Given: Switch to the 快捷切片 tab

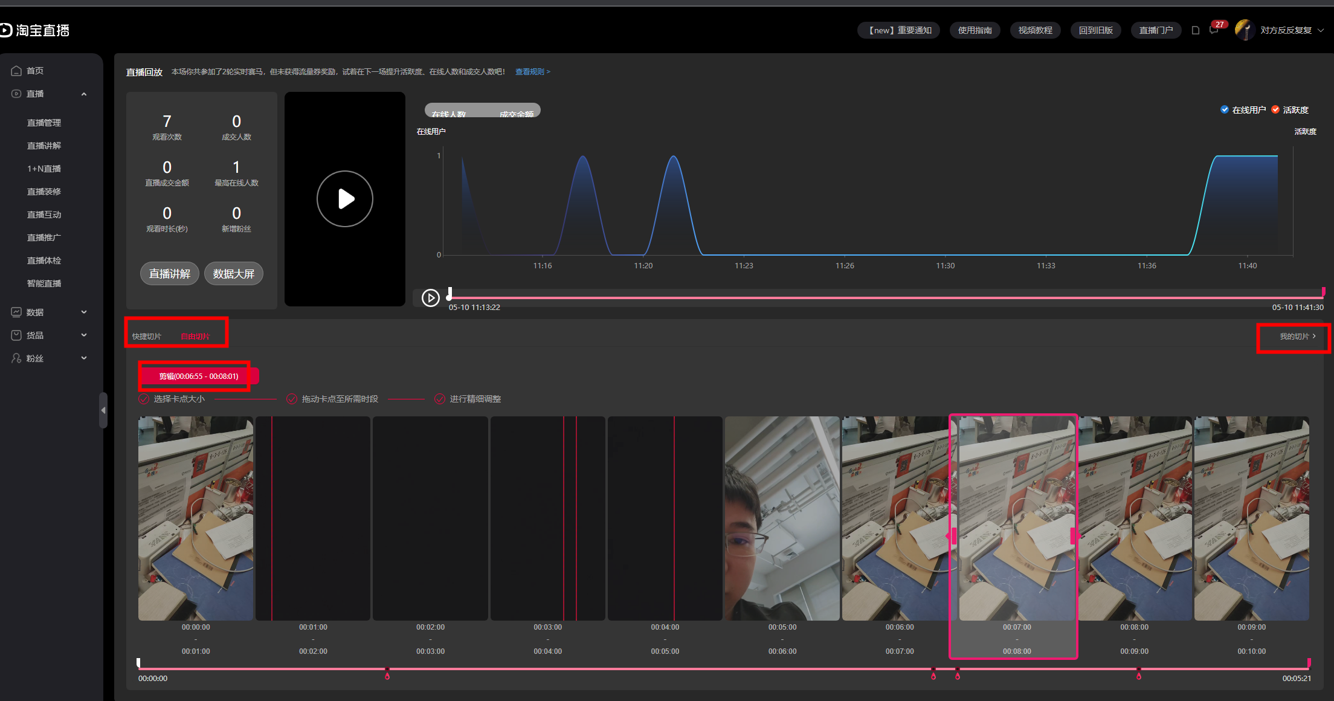Looking at the screenshot, I should tap(147, 337).
